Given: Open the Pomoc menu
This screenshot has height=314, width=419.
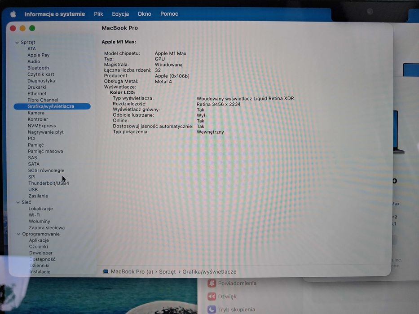Looking at the screenshot, I should click(169, 14).
